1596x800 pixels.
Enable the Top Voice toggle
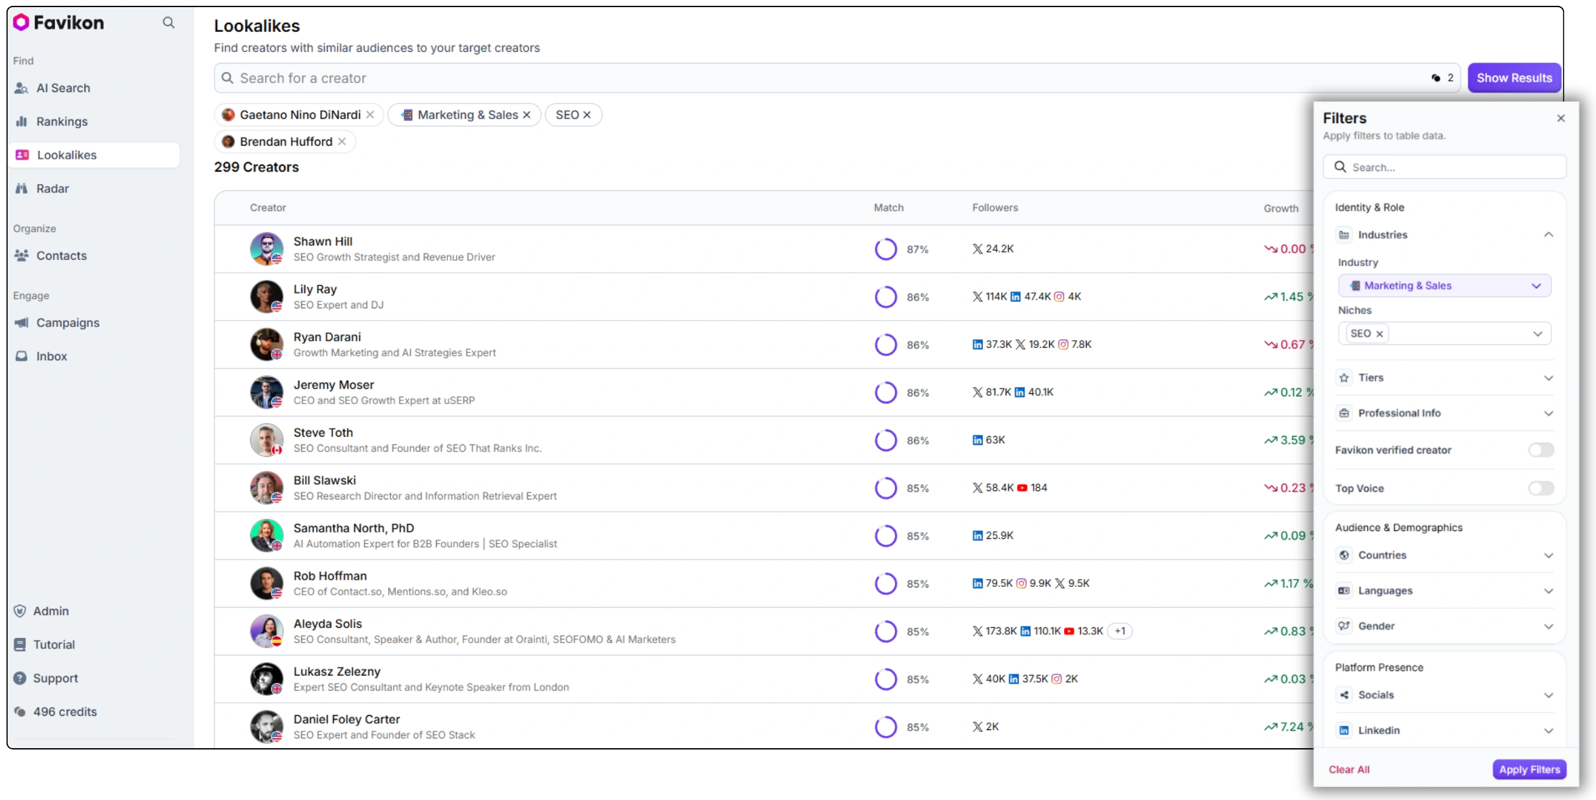point(1540,488)
